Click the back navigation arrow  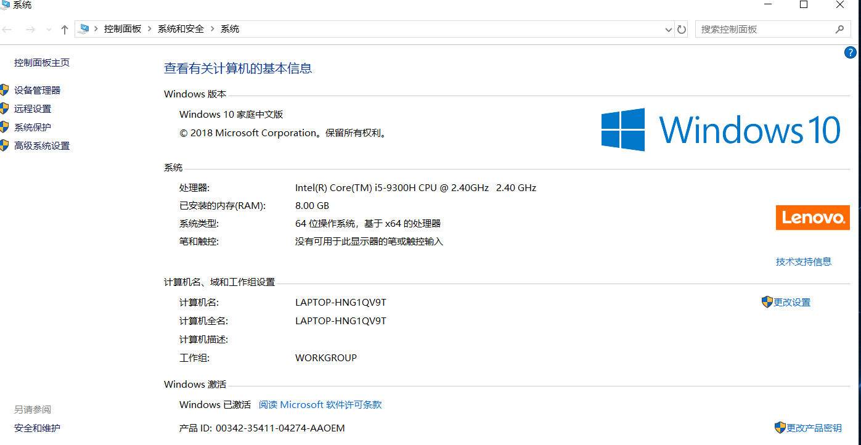[x=7, y=30]
